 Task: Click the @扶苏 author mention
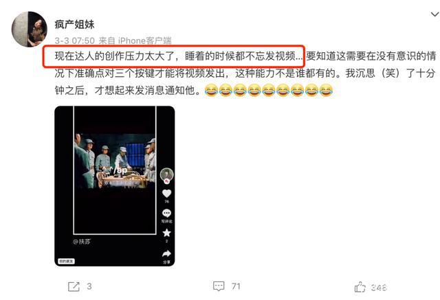click(82, 242)
